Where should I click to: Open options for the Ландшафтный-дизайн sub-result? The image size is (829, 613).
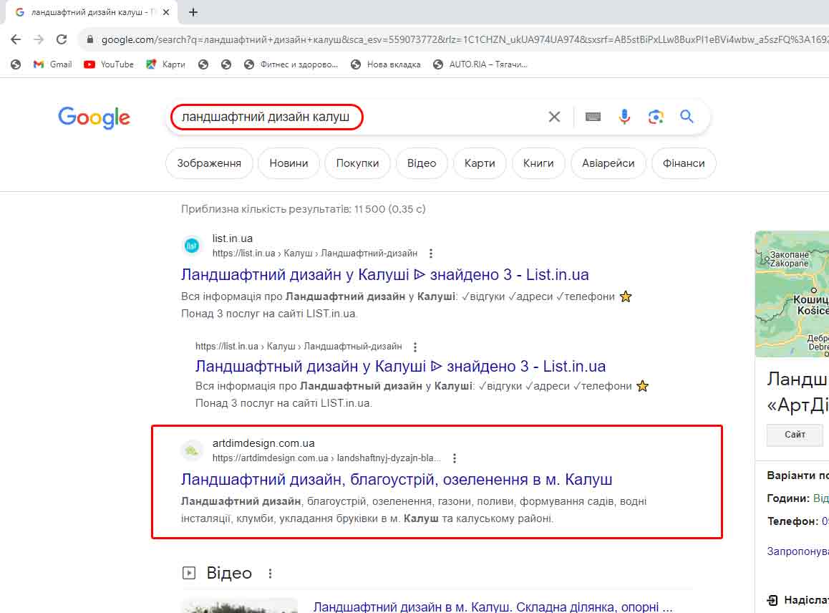[x=415, y=347]
